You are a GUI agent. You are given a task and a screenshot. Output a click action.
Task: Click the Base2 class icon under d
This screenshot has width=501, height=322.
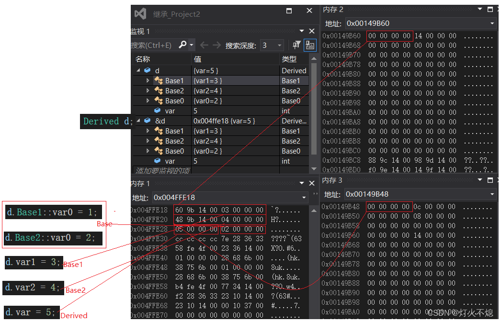[159, 90]
